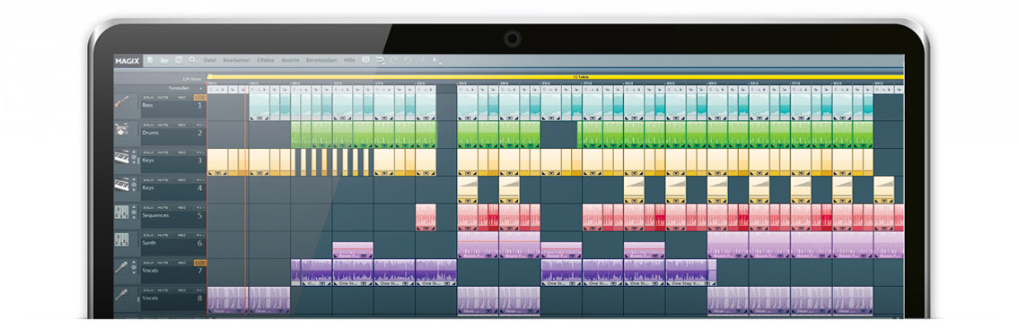Viewport: 1019px width, 330px height.
Task: Select the first green Drums clip
Action: click(295, 135)
